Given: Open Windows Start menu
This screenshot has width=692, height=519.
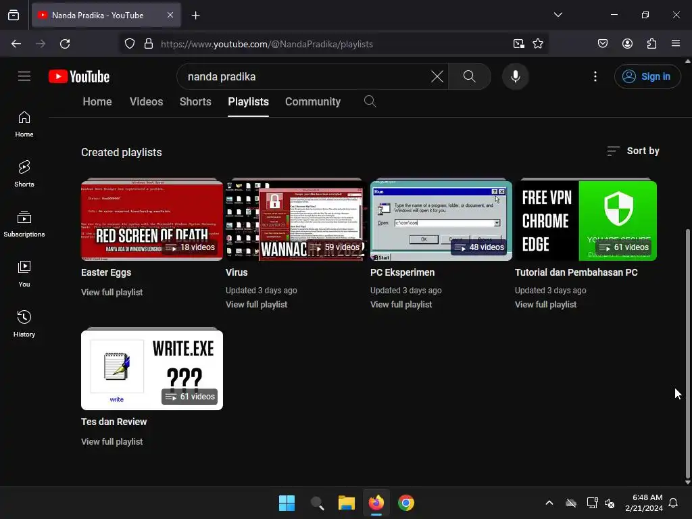Looking at the screenshot, I should [287, 503].
